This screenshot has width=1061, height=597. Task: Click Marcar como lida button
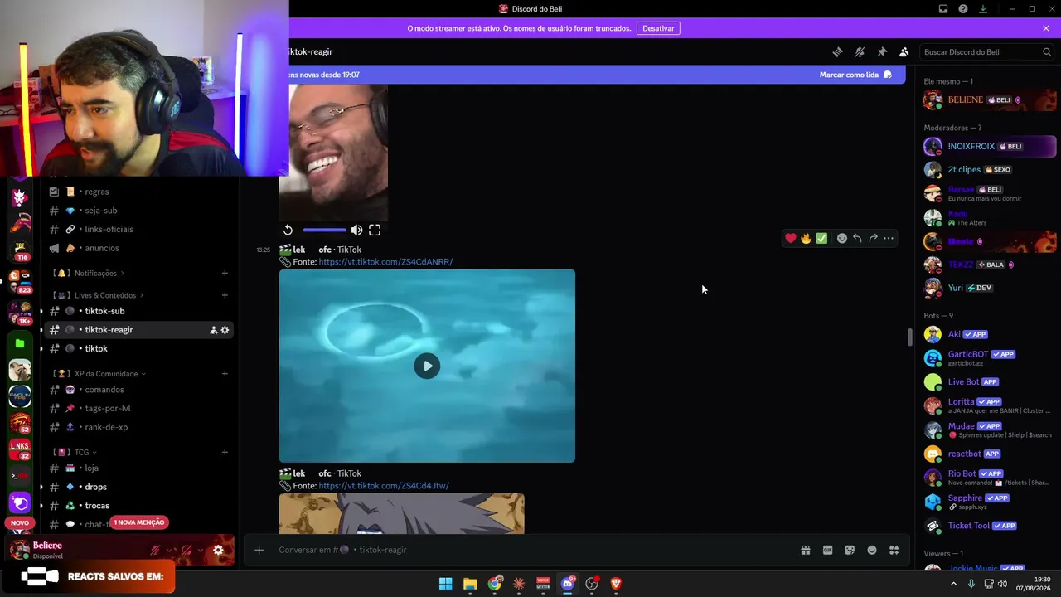855,75
